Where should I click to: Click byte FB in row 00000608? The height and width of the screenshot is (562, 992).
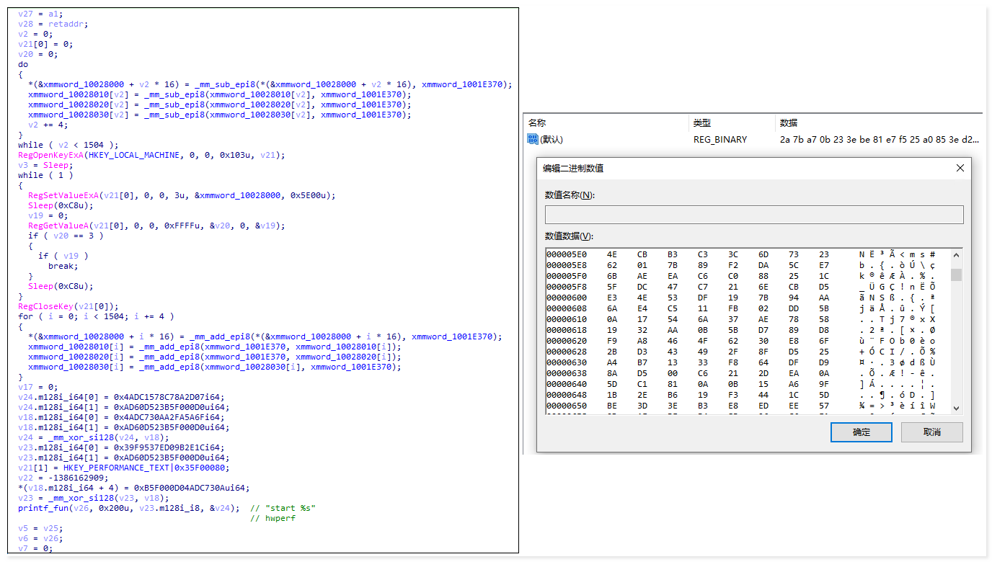click(x=733, y=308)
